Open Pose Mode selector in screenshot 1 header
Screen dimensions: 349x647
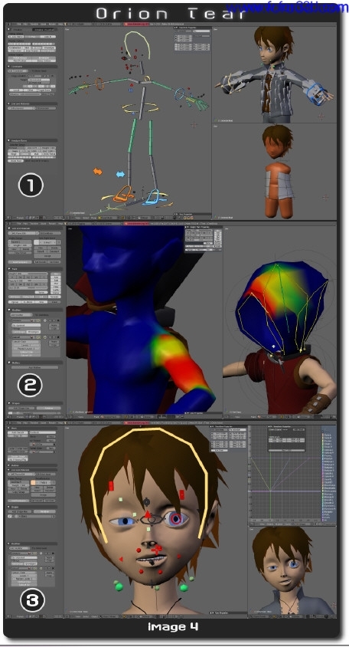[109, 218]
